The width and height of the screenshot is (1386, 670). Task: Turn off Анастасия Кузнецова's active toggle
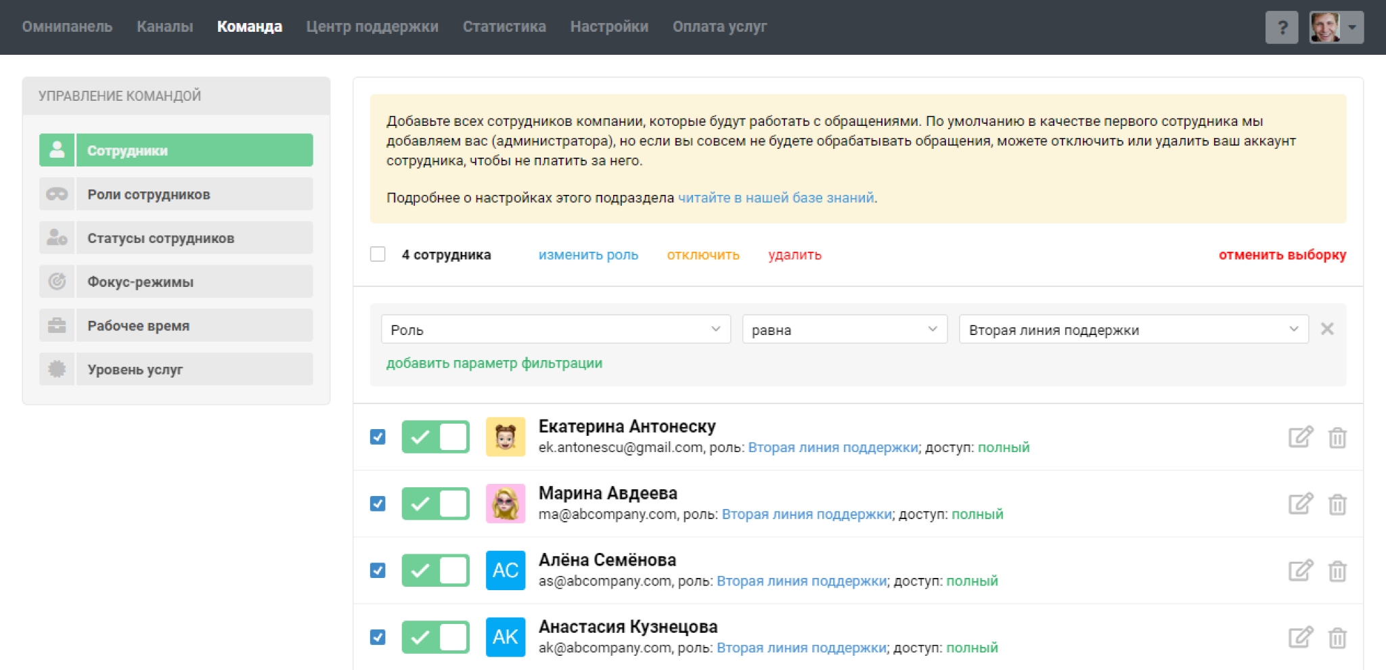[435, 638]
